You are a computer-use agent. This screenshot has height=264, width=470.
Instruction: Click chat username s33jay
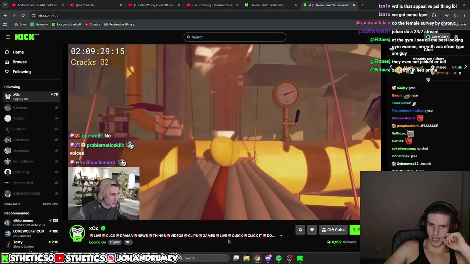click(402, 88)
